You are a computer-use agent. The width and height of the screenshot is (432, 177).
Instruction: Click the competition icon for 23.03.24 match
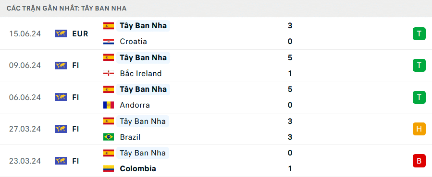(61, 161)
